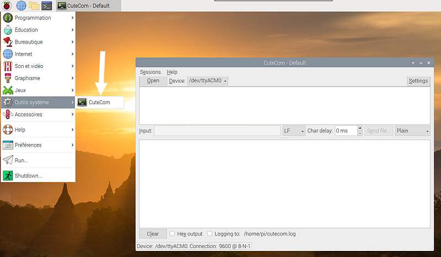Expand the Préférences submenu arrow

pyautogui.click(x=73, y=145)
